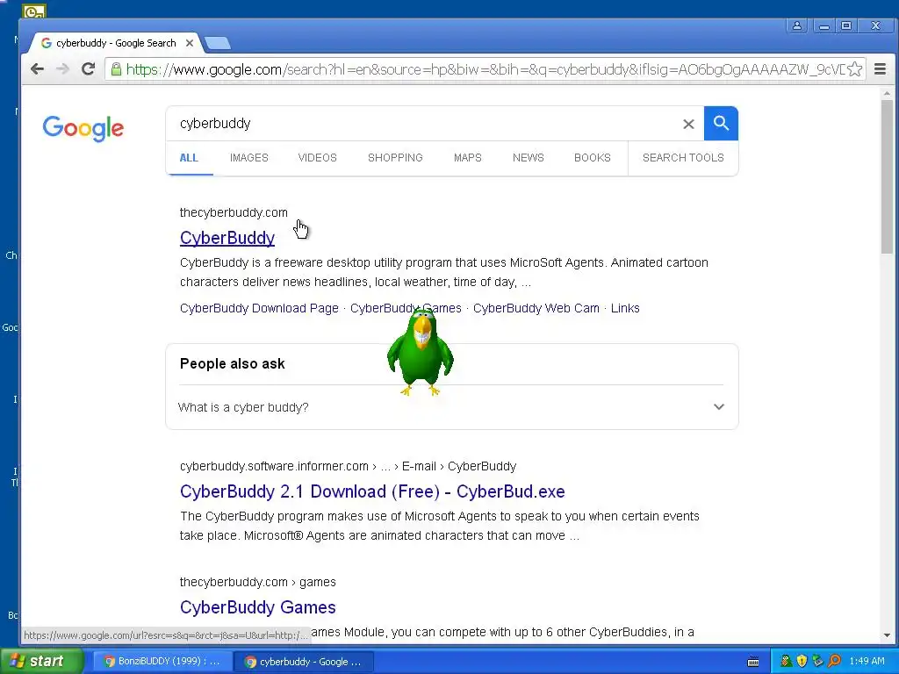Click into the cyberbuddy search field

[x=424, y=124]
